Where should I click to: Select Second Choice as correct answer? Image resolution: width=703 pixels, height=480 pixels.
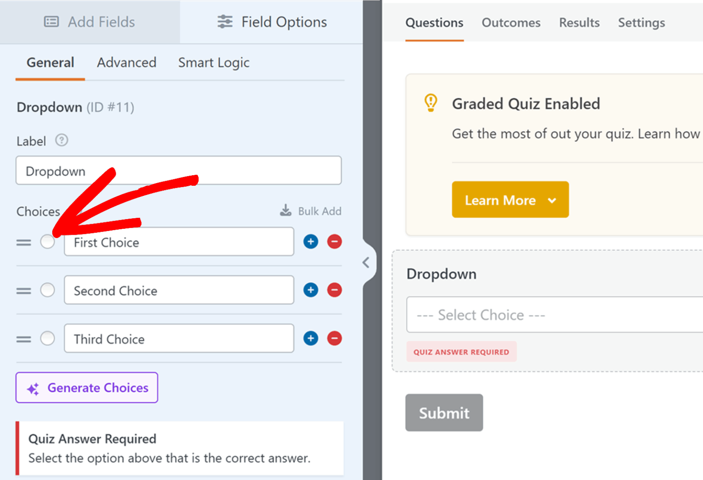[48, 290]
